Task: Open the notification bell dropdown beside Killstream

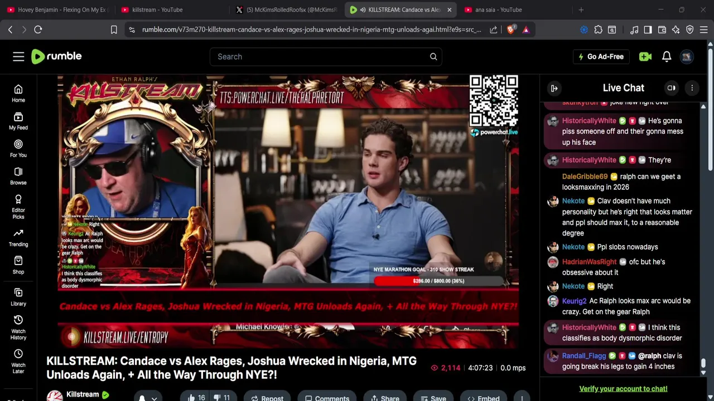Action: [148, 398]
